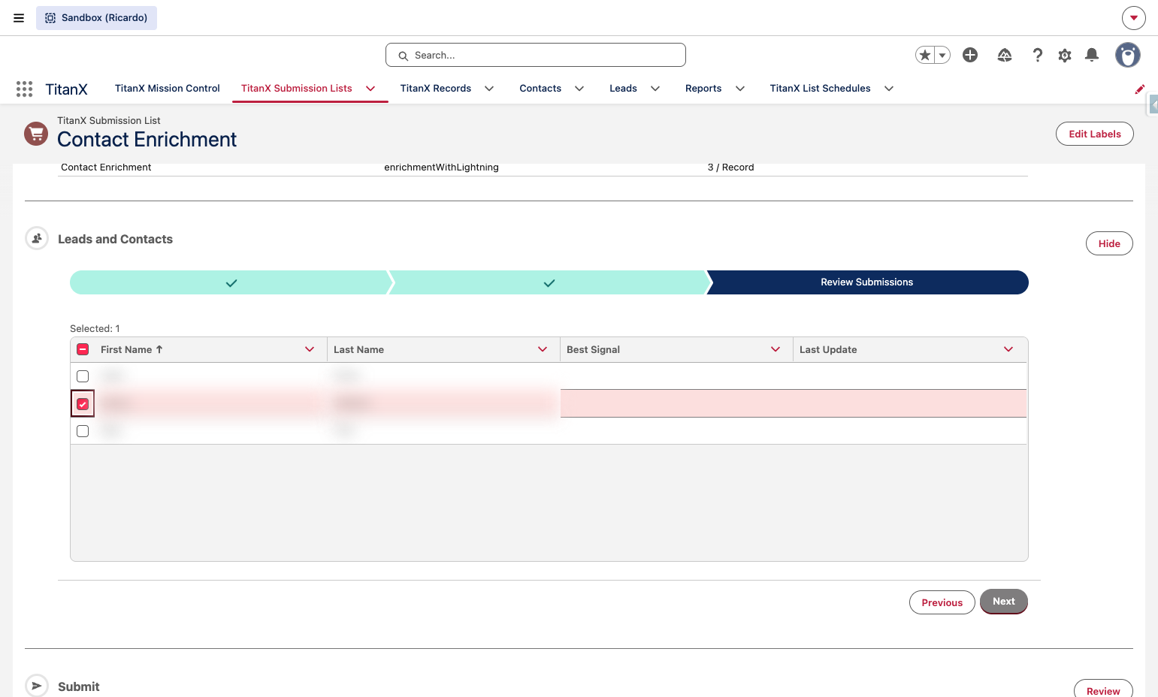Go to TitanX Mission Control tab

click(168, 89)
